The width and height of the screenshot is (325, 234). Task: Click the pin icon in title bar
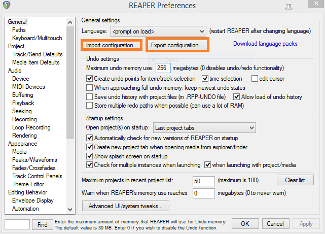point(303,6)
